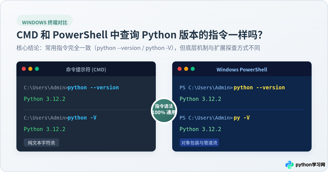Click Python 3.12.2 output below PowerShell python --version

tap(200, 99)
